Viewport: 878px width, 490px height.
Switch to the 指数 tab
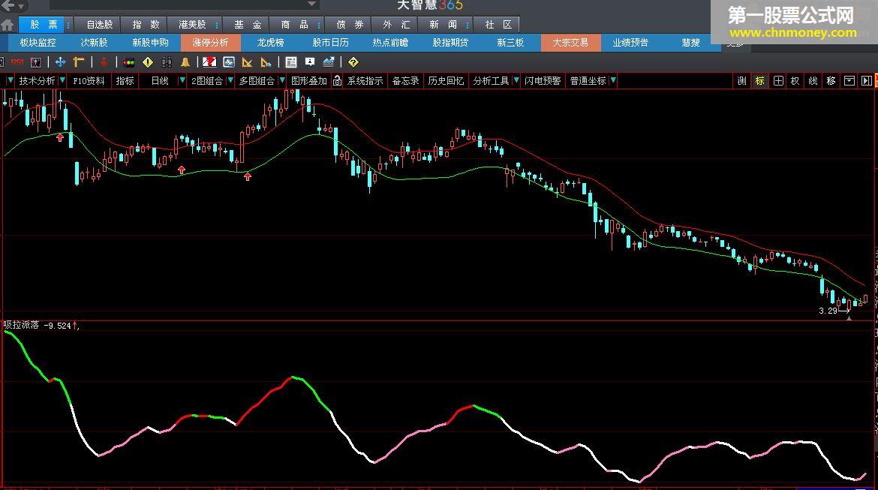146,25
